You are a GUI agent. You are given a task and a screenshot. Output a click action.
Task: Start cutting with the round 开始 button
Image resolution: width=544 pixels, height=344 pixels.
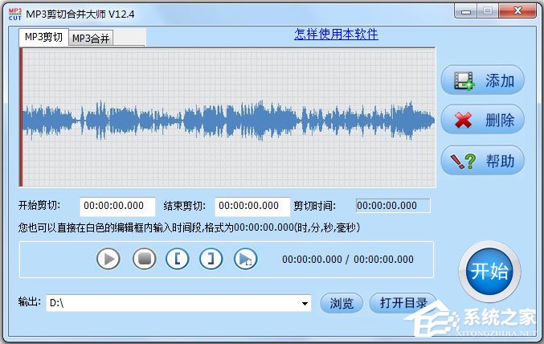point(489,271)
